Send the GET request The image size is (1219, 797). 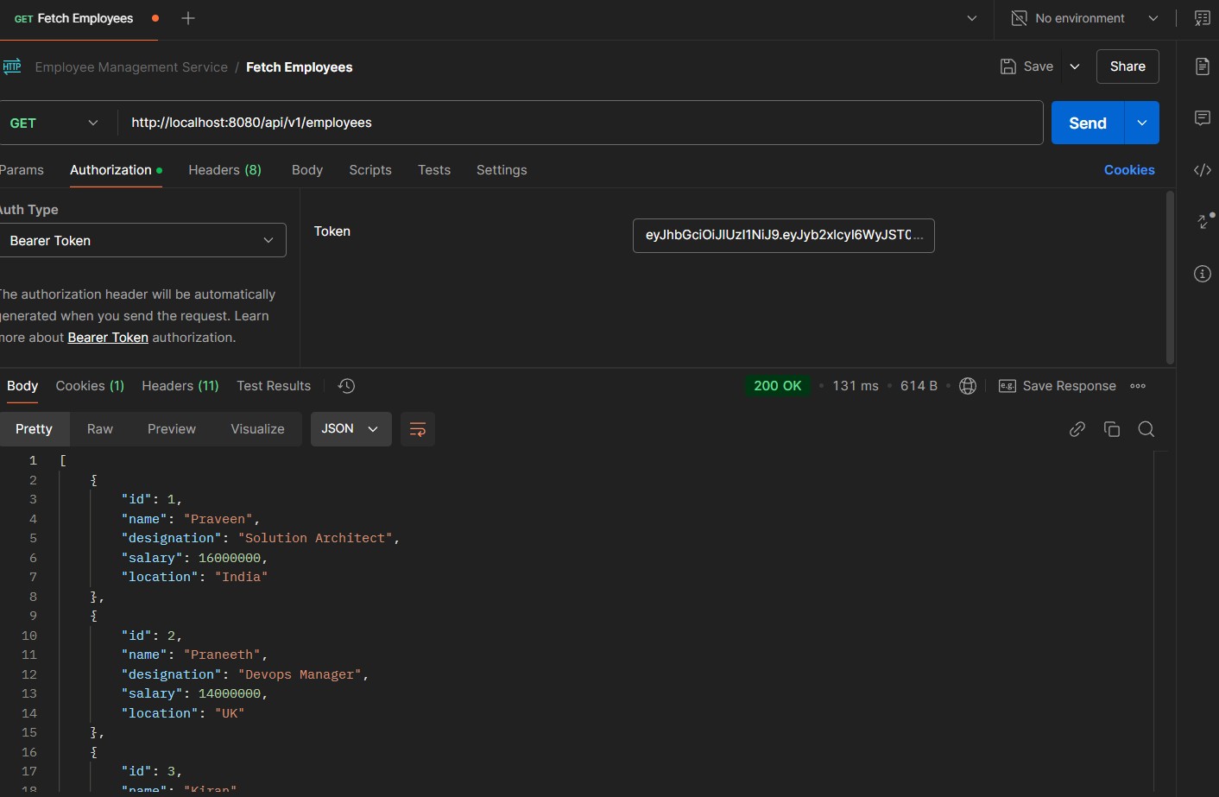click(x=1088, y=123)
